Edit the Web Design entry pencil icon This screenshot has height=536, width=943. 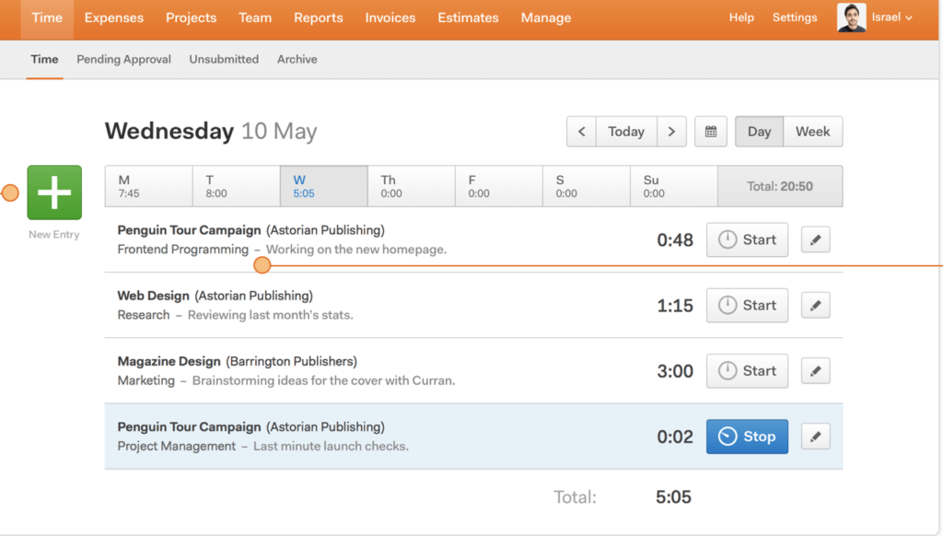[x=816, y=305]
